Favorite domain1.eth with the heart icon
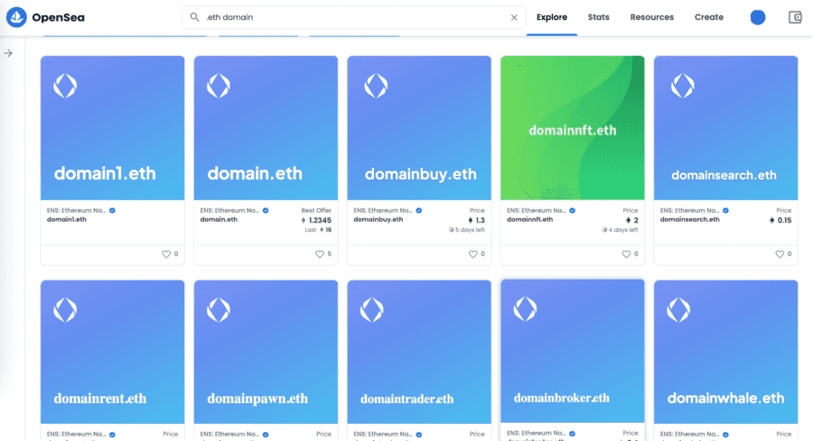The image size is (813, 441). [x=166, y=254]
